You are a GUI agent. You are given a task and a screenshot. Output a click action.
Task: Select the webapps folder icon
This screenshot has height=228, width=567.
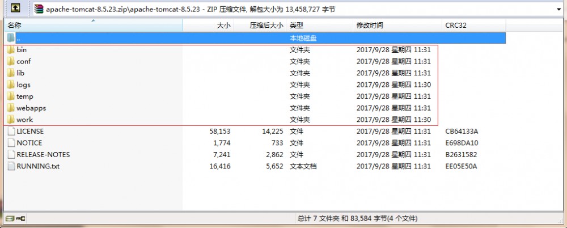[11, 108]
